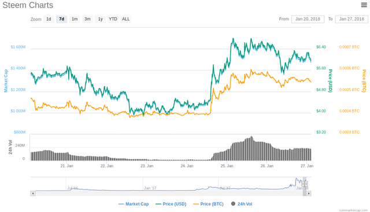The image size is (370, 212).
Task: Click the Steem Charts heading
Action: coord(28,5)
